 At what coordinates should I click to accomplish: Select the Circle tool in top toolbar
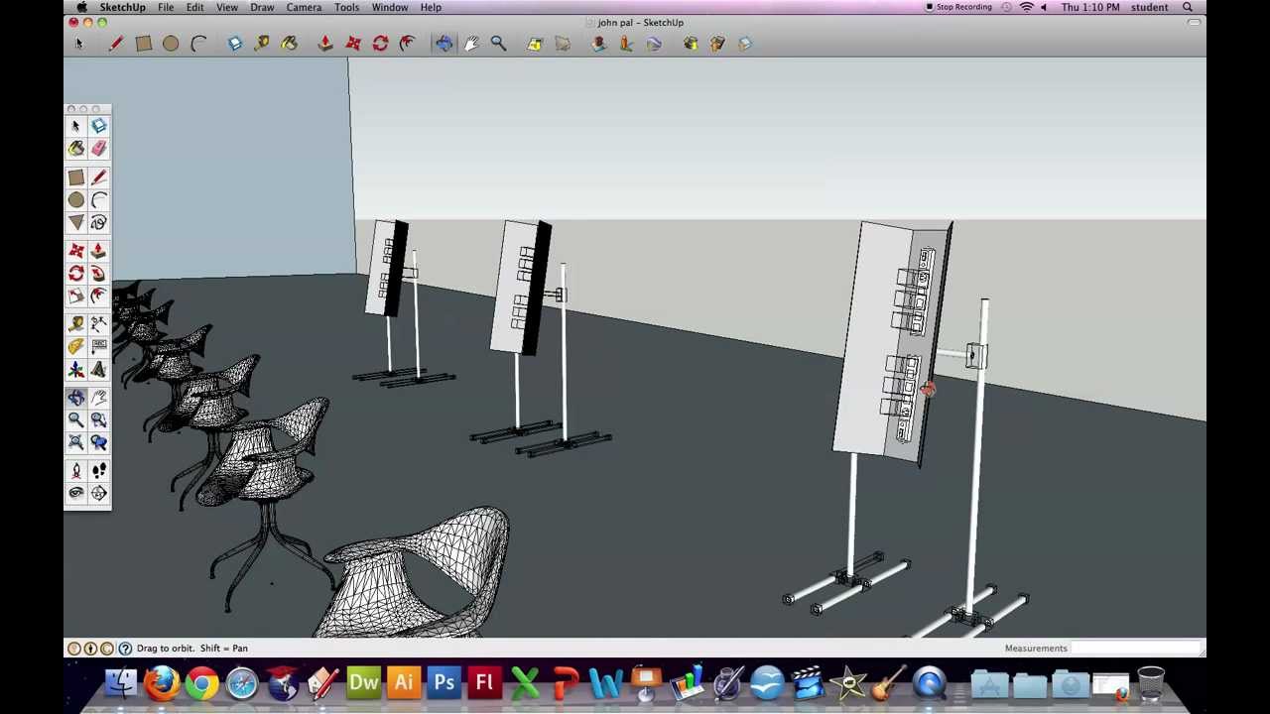pyautogui.click(x=171, y=43)
